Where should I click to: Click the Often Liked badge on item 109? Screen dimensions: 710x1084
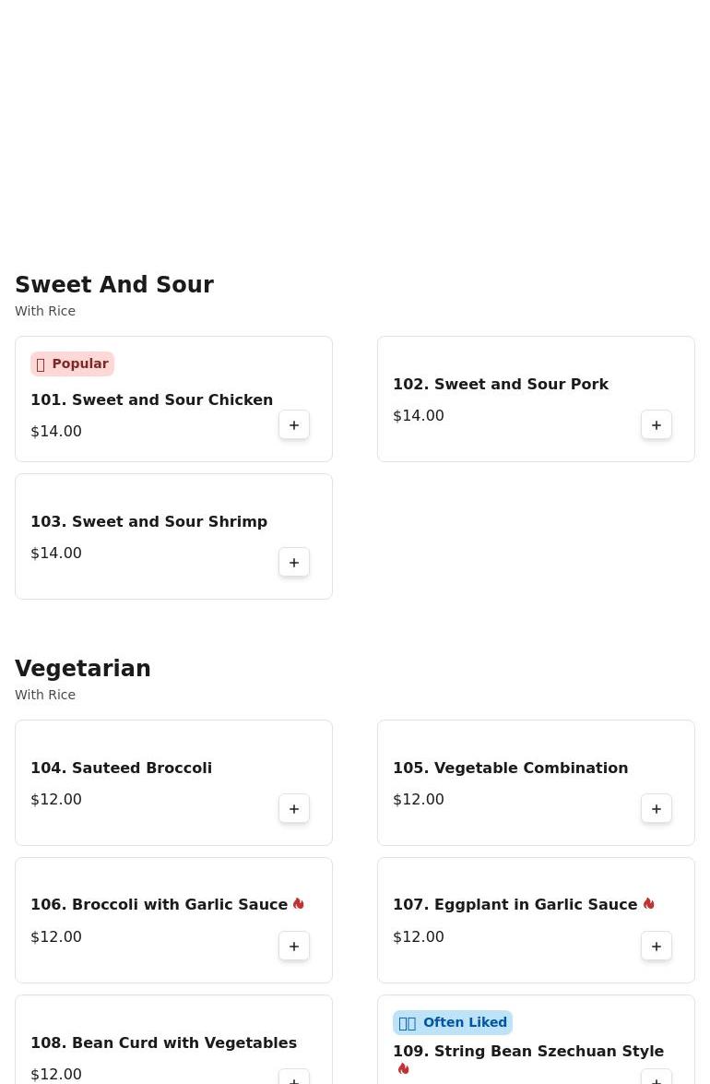coord(453,1022)
